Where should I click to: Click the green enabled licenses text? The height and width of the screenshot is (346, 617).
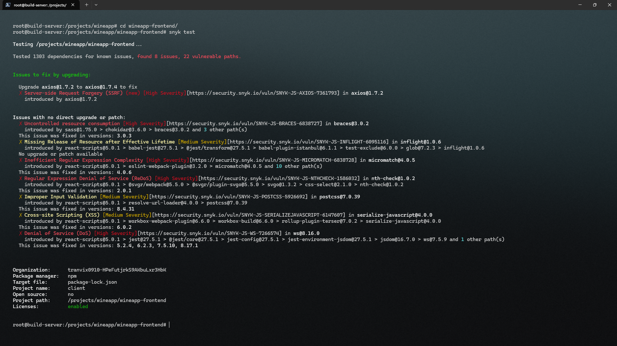coord(77,306)
